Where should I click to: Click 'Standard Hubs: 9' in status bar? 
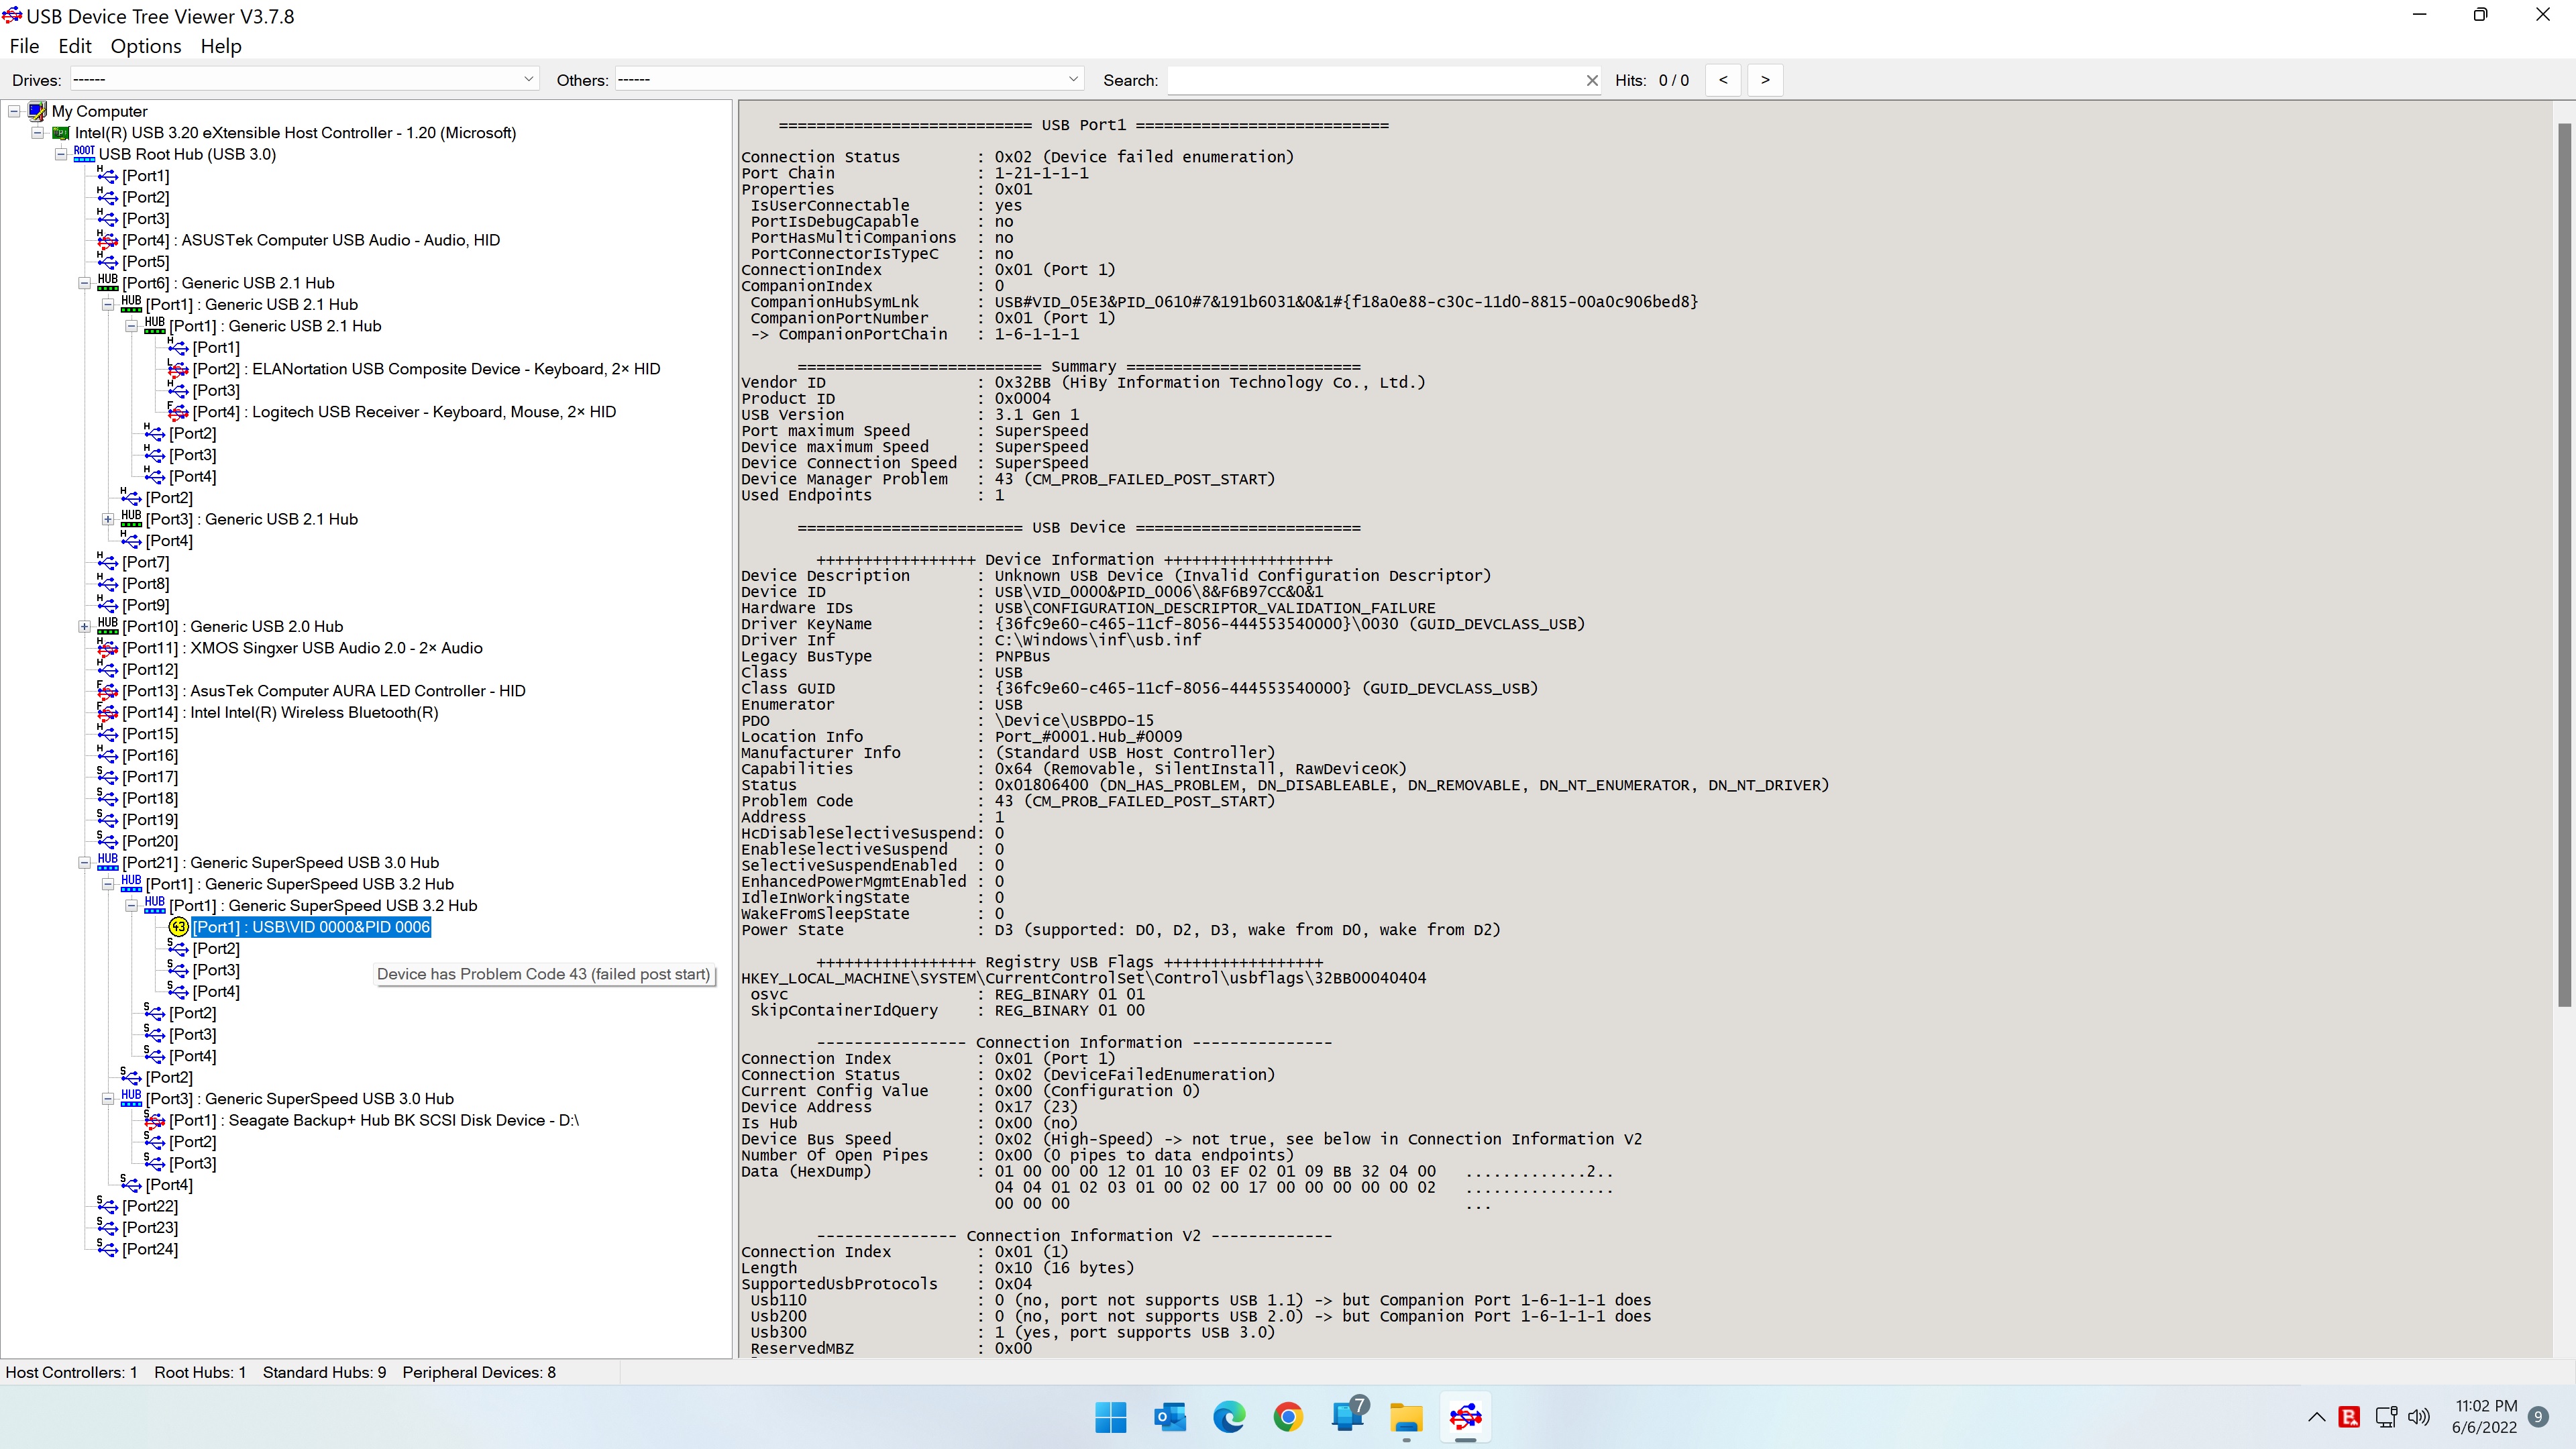click(324, 1372)
